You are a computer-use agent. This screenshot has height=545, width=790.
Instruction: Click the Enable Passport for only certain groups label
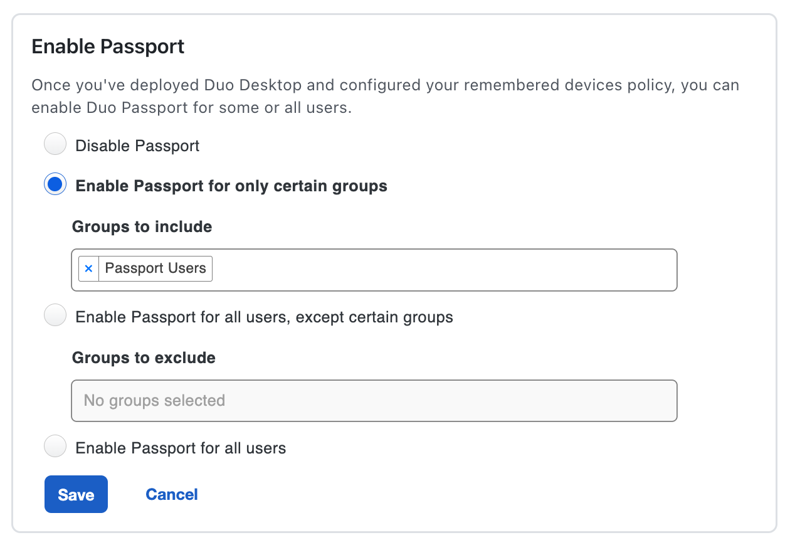pos(231,186)
